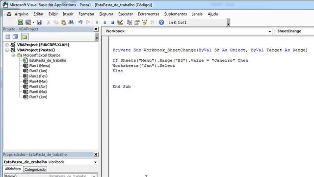Click the Reset stop icon

tap(112, 23)
